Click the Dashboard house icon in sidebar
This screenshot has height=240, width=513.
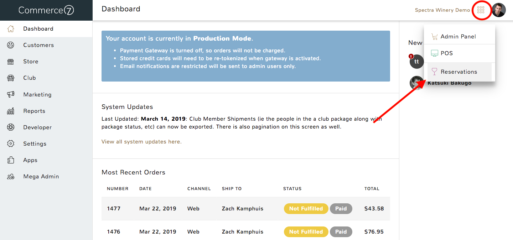coord(11,28)
